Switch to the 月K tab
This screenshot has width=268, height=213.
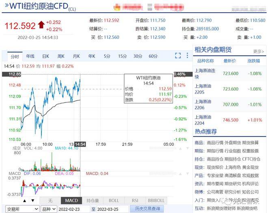pos(76,56)
